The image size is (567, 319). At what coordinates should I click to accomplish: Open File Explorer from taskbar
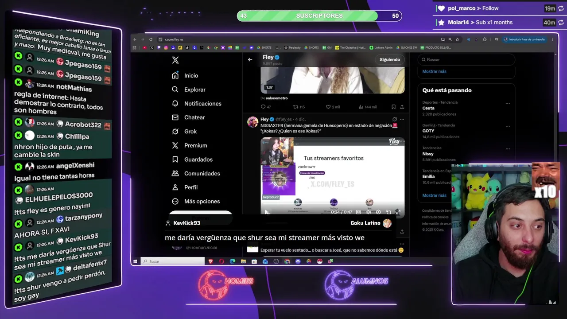pos(243,261)
